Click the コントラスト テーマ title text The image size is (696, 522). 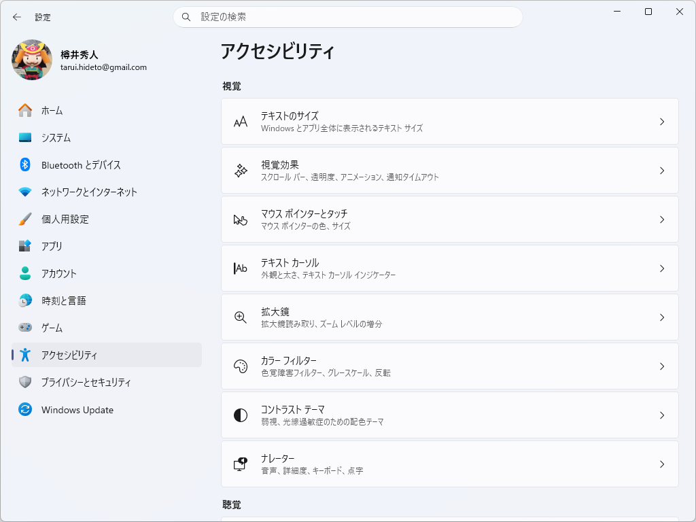pyautogui.click(x=293, y=409)
